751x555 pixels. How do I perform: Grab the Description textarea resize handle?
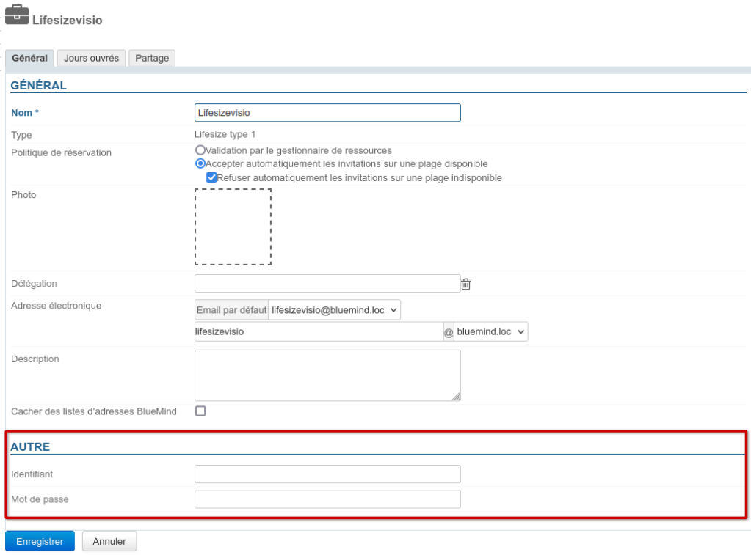[456, 396]
